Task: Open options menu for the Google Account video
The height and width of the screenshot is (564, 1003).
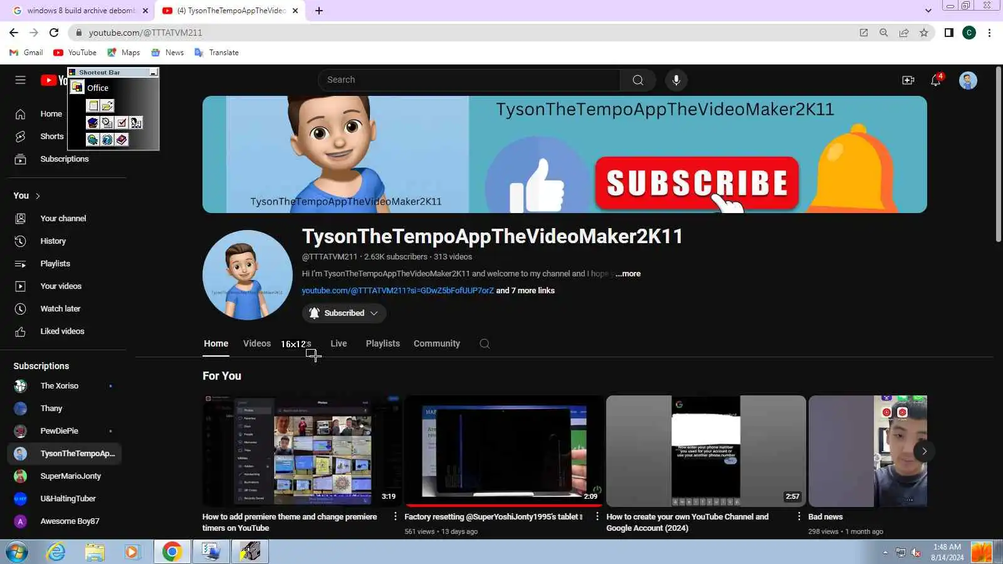Action: (799, 516)
